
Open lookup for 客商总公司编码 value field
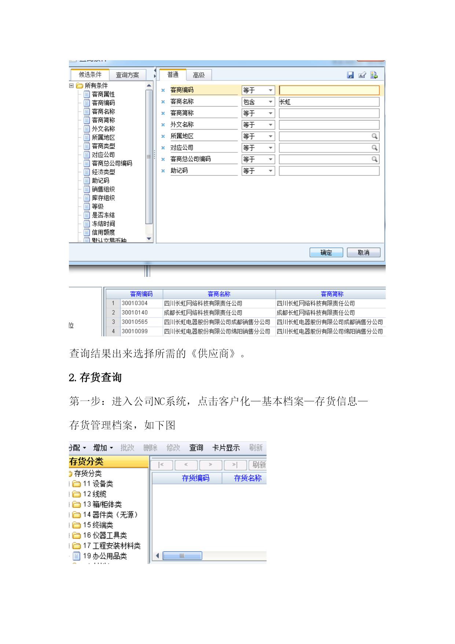coord(374,159)
